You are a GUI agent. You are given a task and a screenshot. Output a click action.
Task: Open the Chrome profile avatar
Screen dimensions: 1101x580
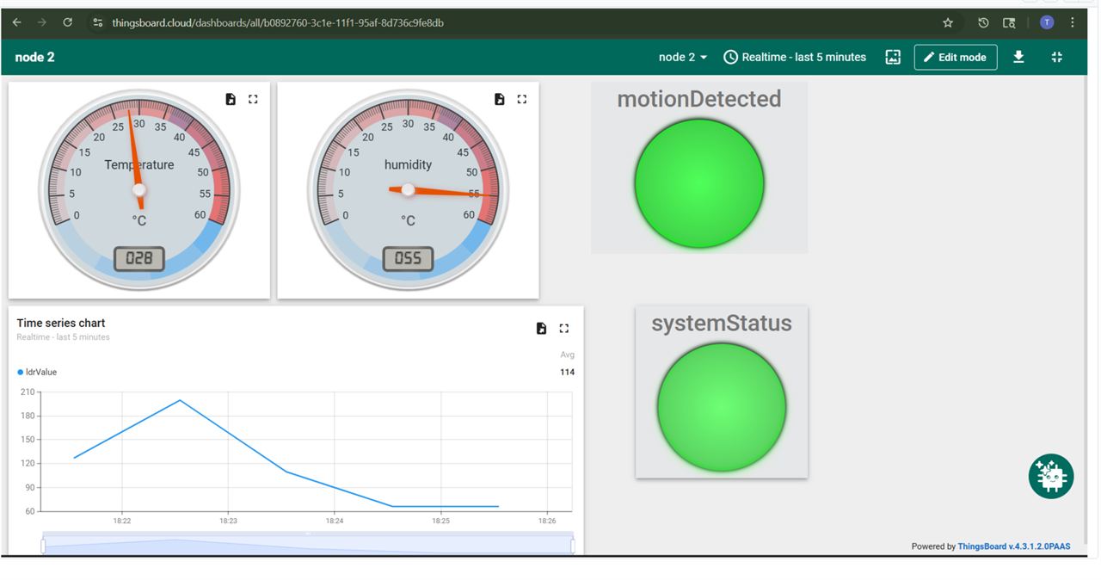point(1047,22)
